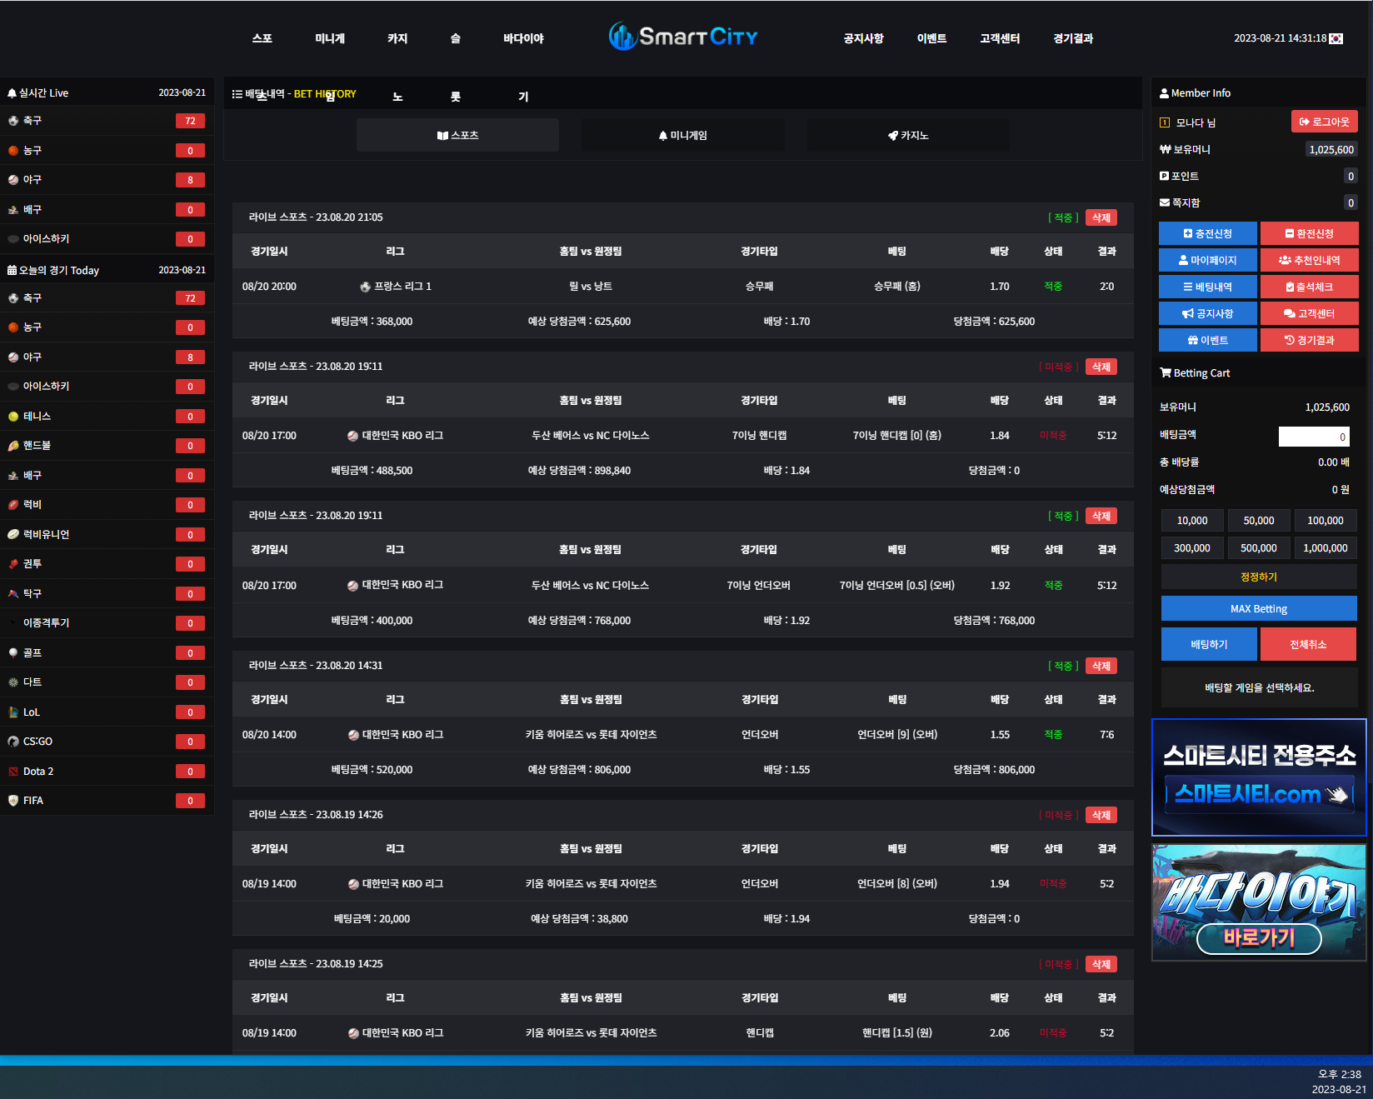This screenshot has height=1099, width=1373.
Task: Click the 쪽지함 message box envelope icon
Action: tap(1165, 202)
